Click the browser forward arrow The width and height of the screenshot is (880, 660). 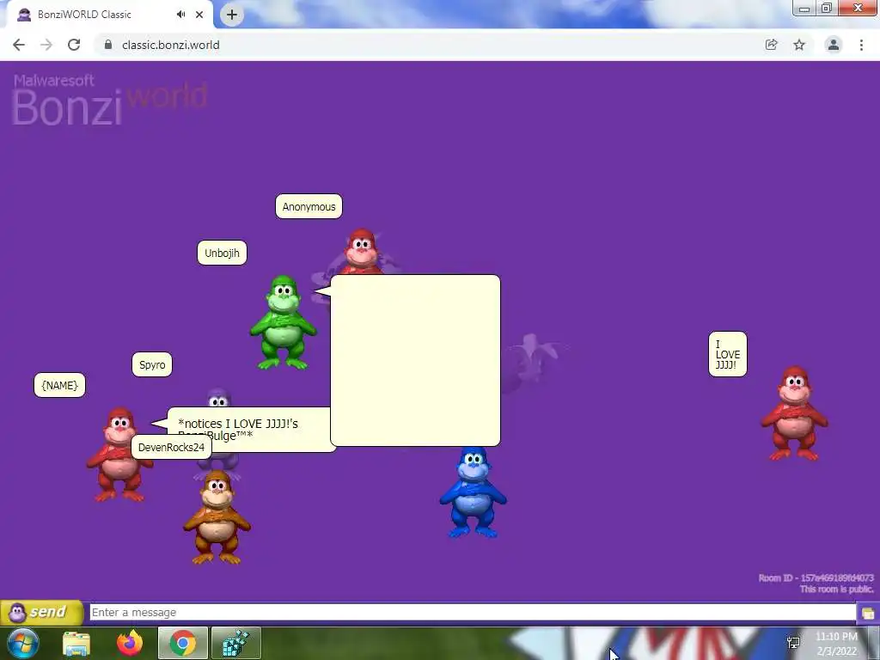click(46, 45)
